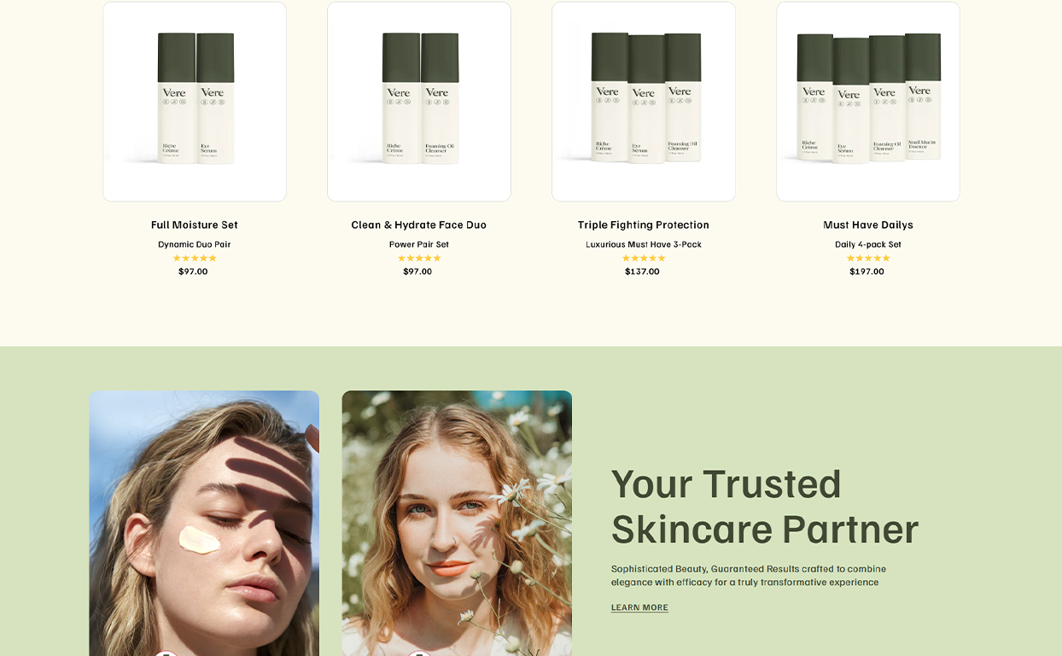This screenshot has height=656, width=1062.
Task: Select the $137.00 price label
Action: coord(642,272)
